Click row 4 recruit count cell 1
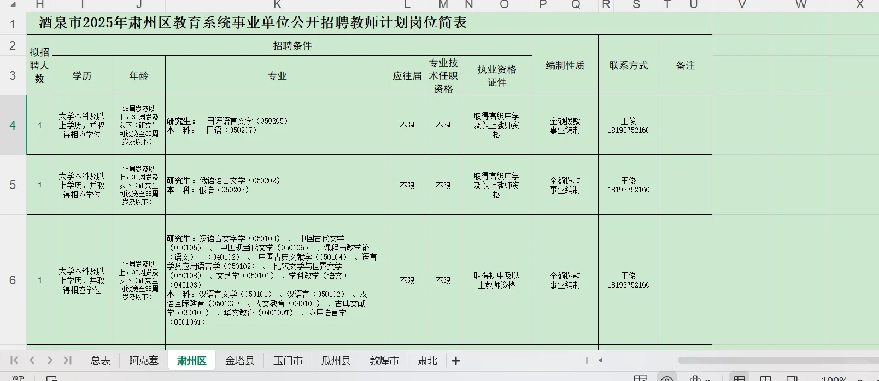The height and width of the screenshot is (381, 879). (39, 125)
